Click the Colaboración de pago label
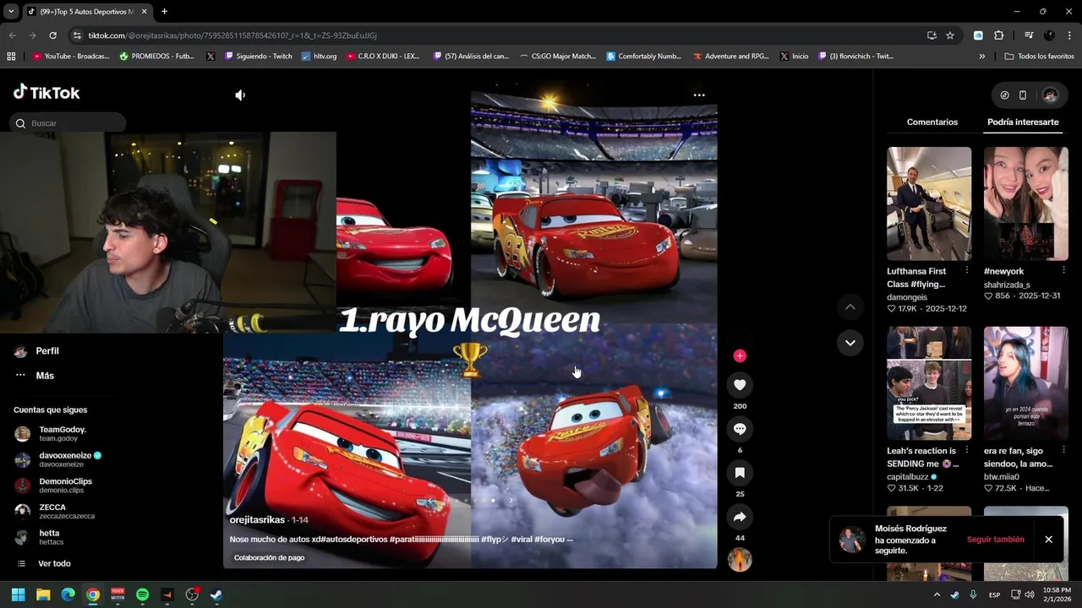 269,558
